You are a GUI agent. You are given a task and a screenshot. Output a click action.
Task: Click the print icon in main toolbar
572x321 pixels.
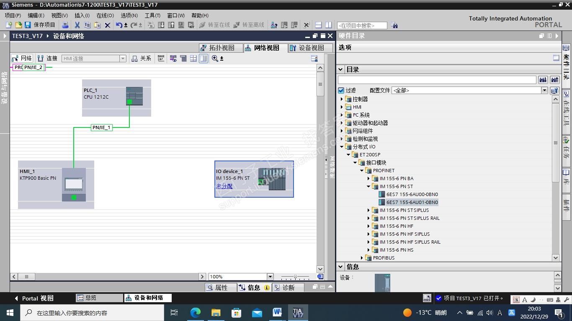tap(65, 25)
